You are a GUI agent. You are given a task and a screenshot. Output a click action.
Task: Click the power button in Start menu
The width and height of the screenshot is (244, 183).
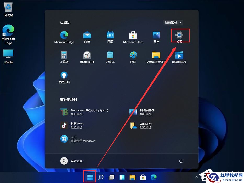tap(181, 161)
